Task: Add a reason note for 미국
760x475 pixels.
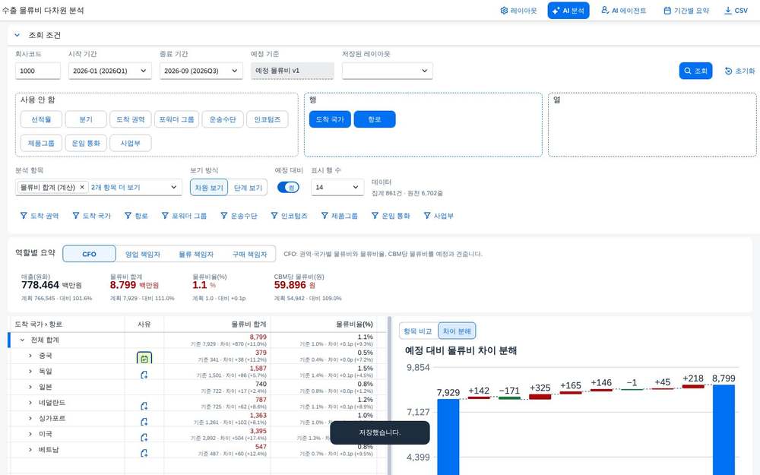Action: [x=144, y=438]
